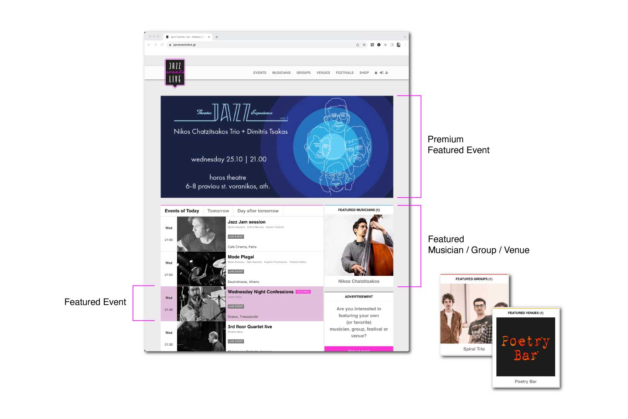Reload the page with the refresh icon
Screen dimensions: 628x419
(x=162, y=45)
